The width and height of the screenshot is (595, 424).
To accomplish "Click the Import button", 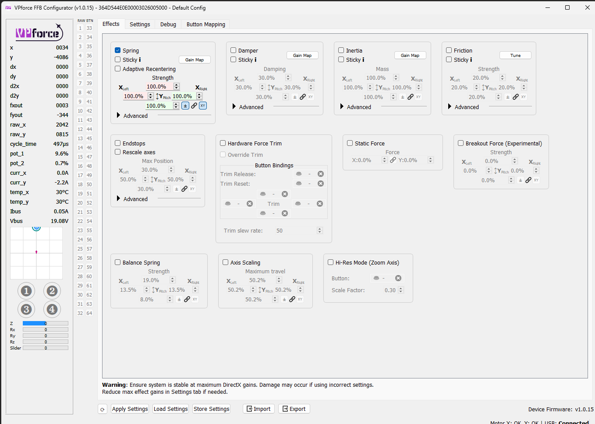I will 259,409.
